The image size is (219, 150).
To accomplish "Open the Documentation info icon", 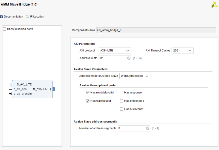I will point(2,17).
